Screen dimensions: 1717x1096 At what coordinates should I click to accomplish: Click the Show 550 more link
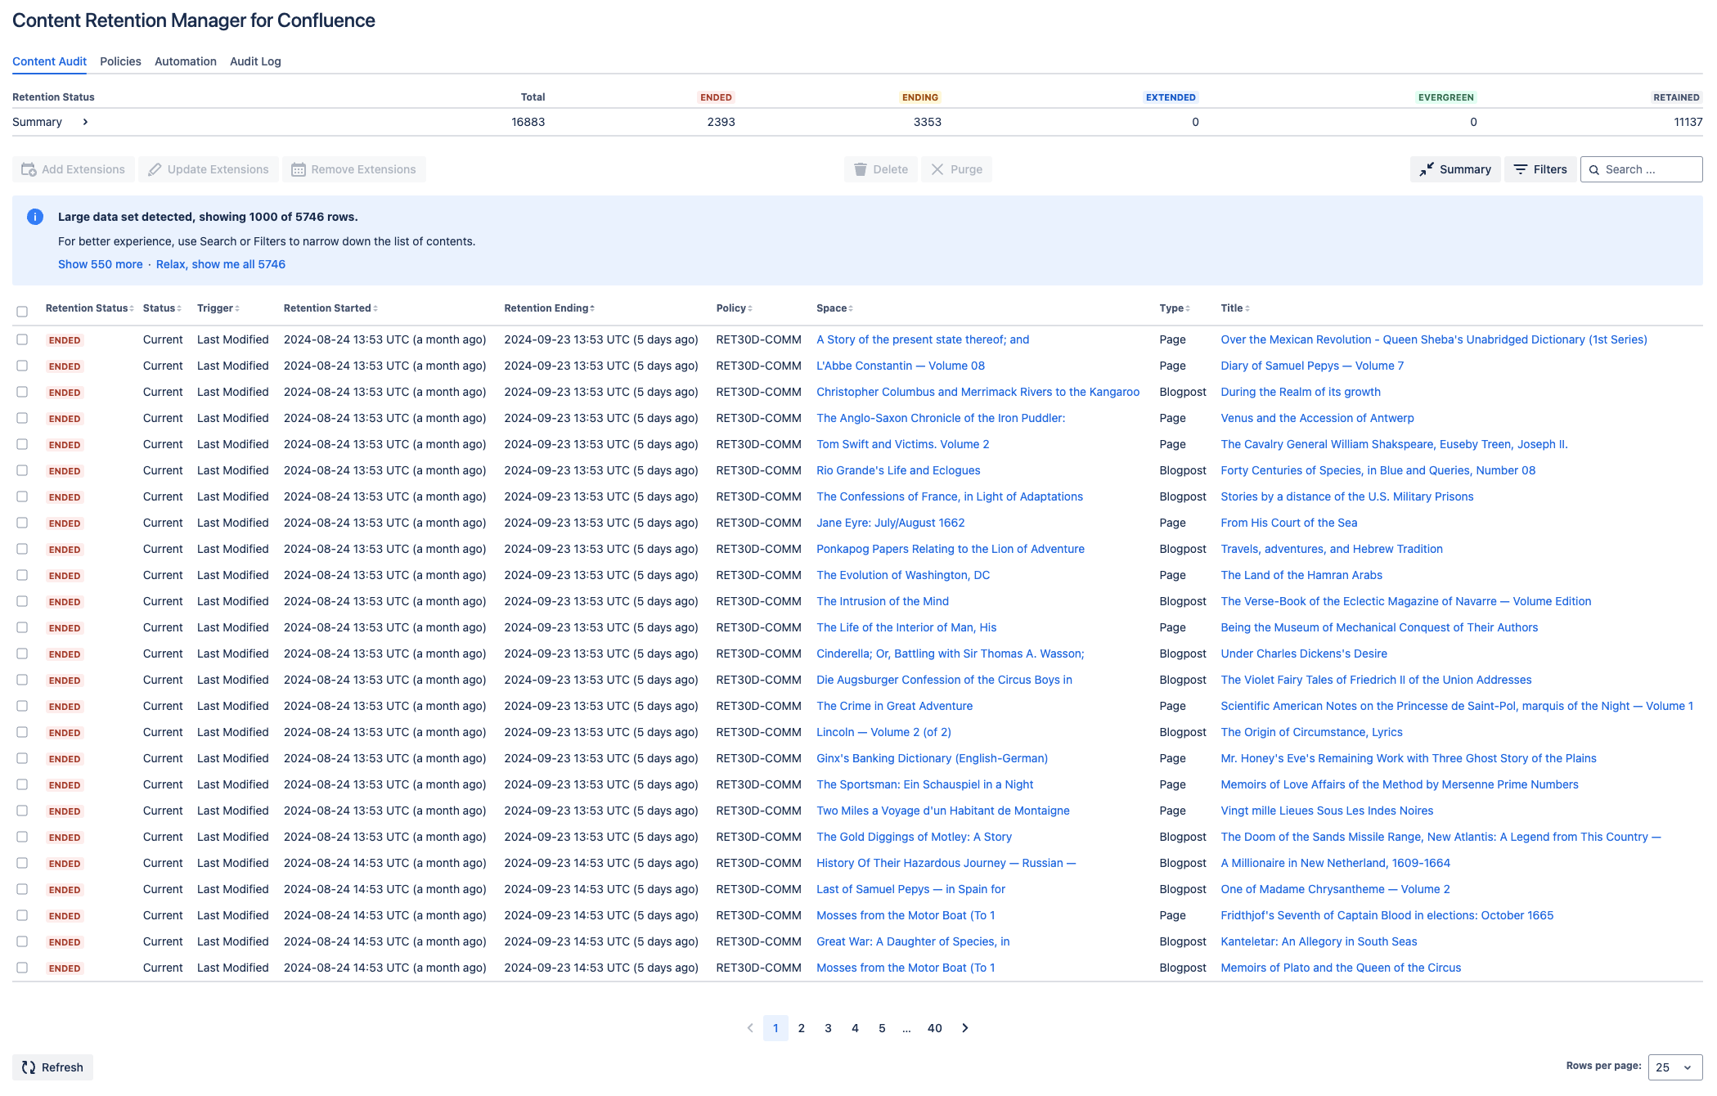[100, 264]
